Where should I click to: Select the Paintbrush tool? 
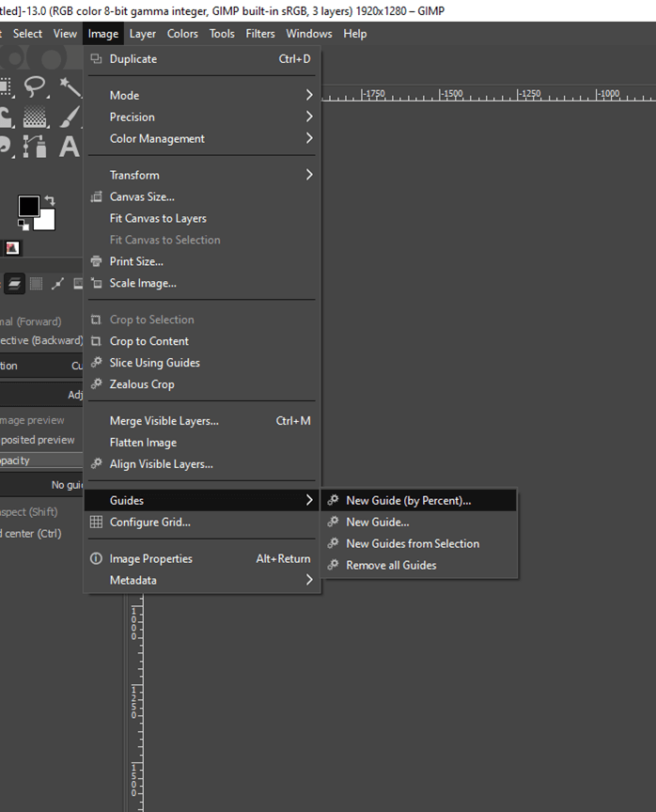70,117
